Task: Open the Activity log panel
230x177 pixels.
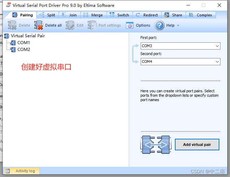Action: pyautogui.click(x=22, y=171)
